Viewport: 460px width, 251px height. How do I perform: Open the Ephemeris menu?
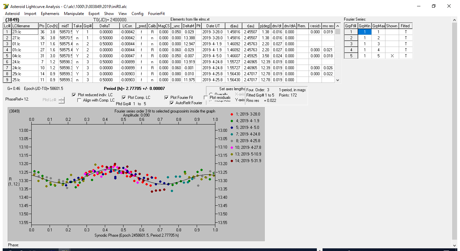click(50, 14)
